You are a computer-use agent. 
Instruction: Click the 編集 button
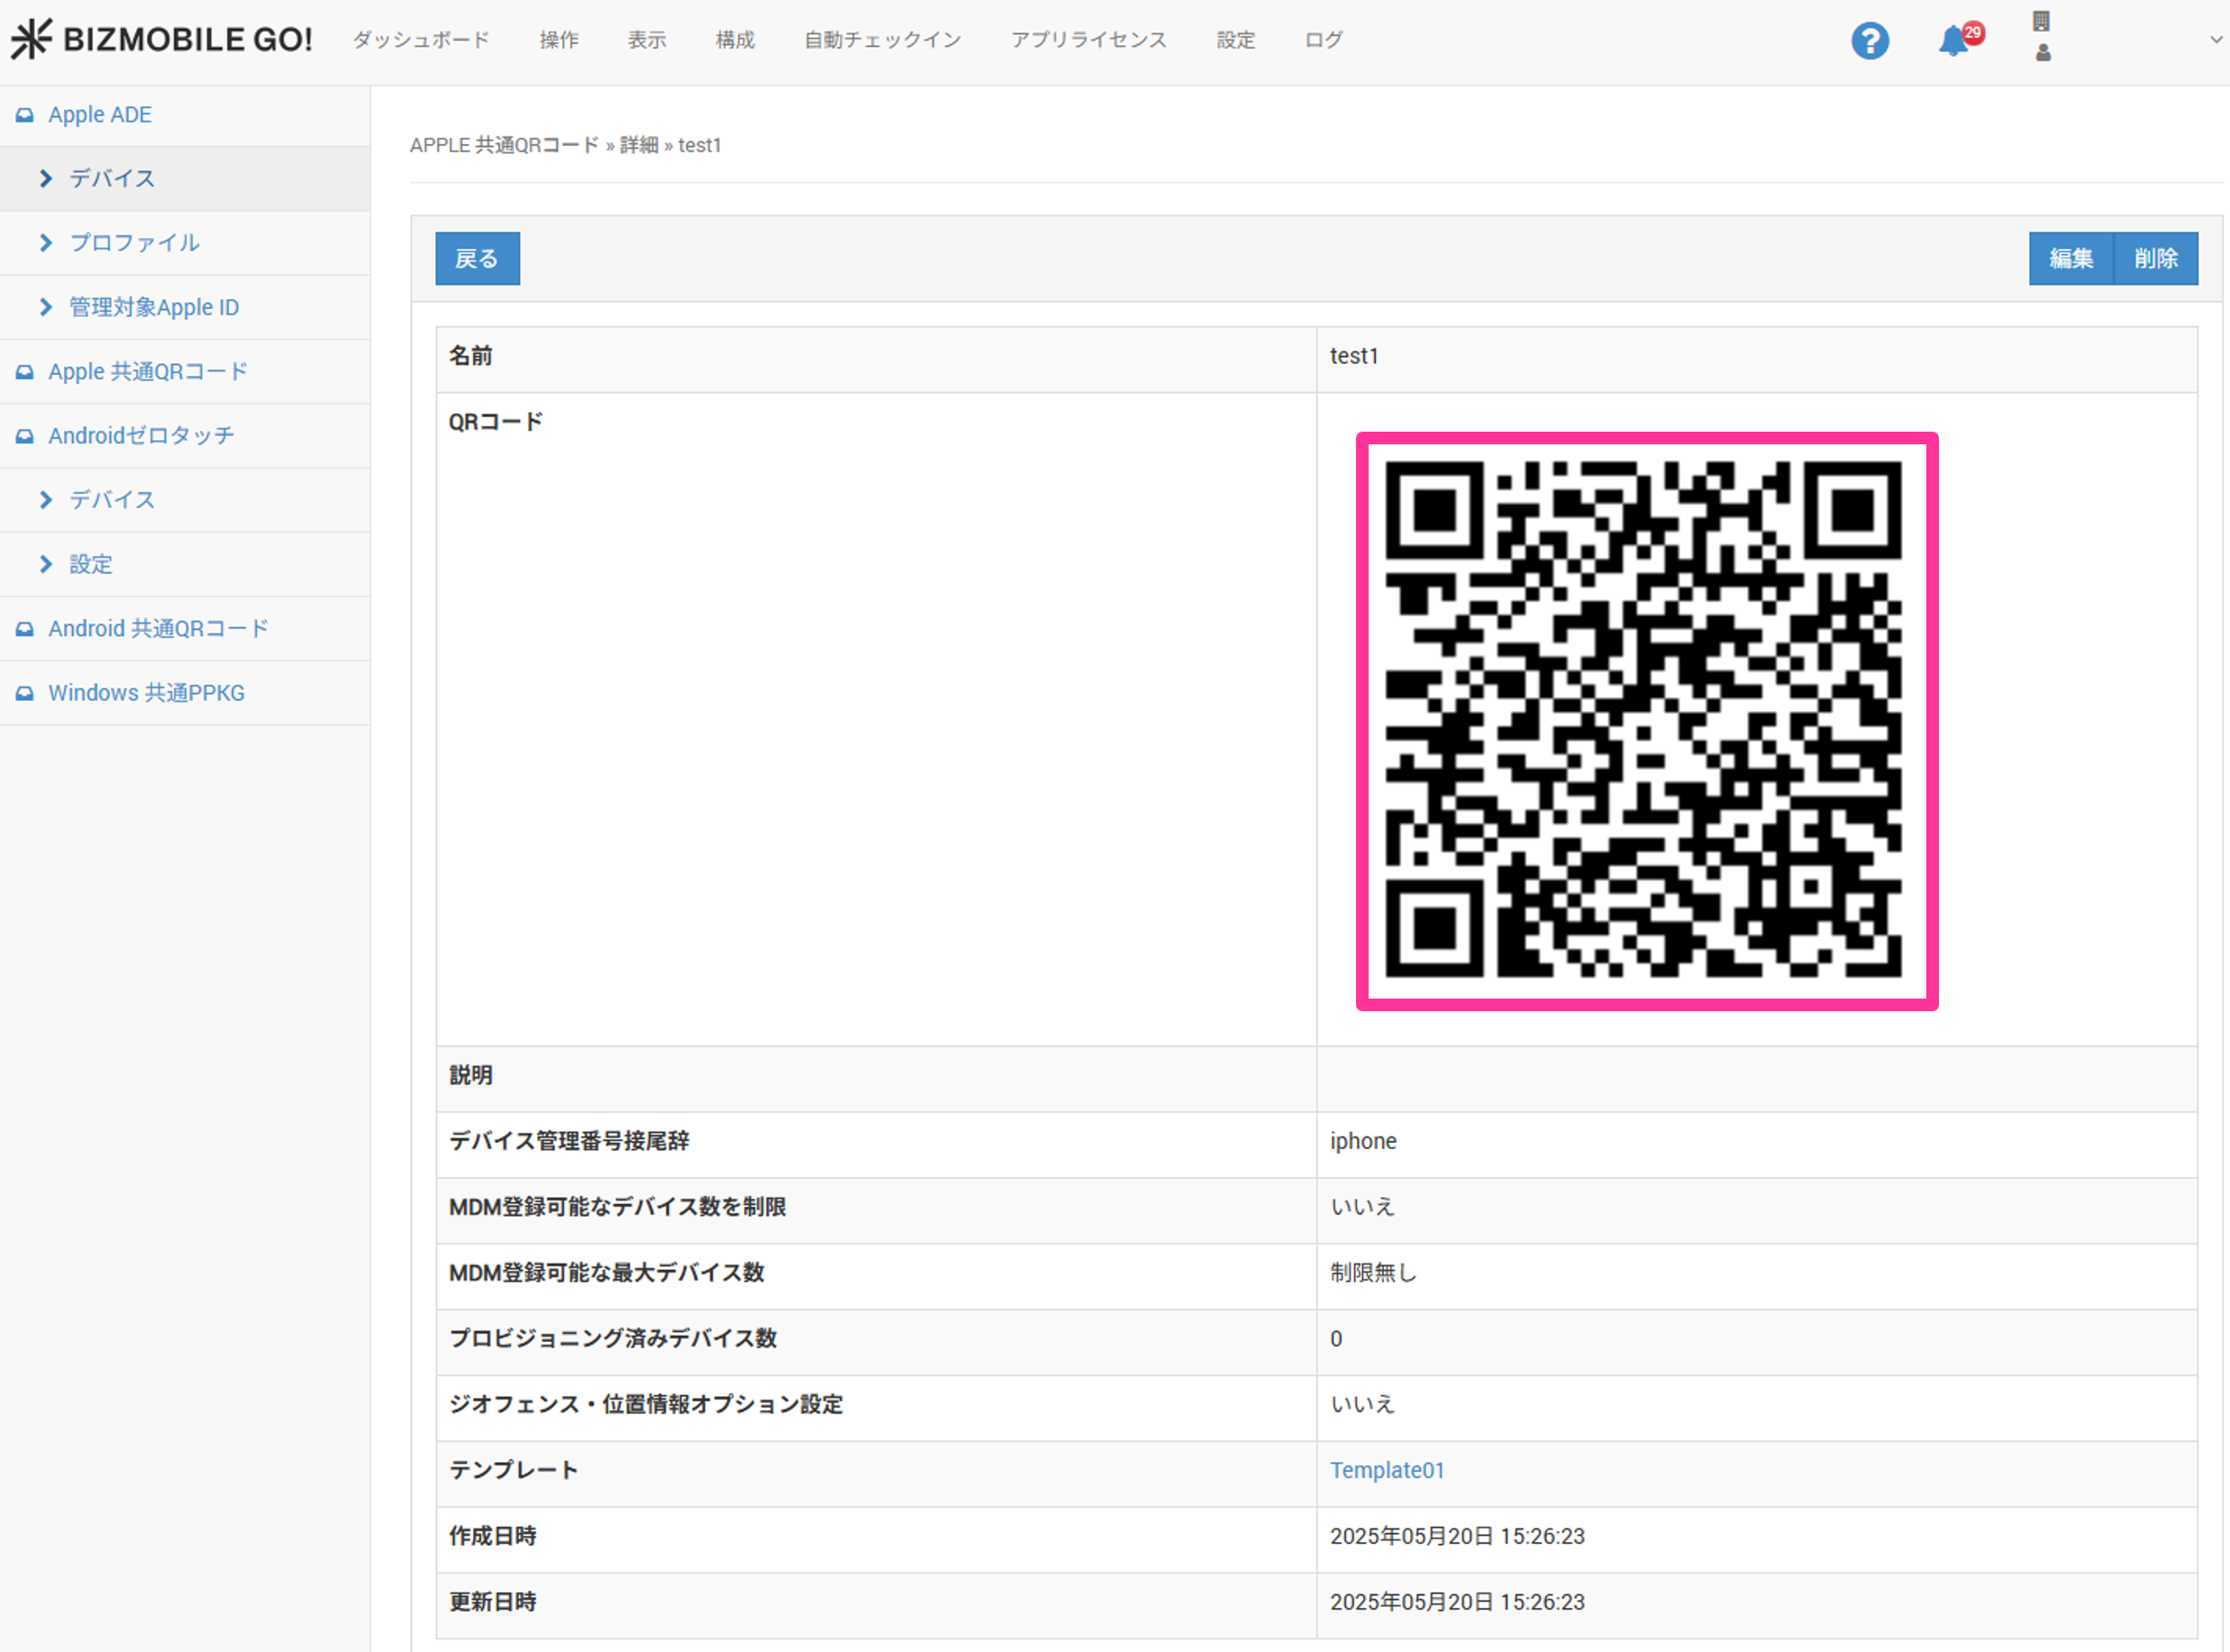(x=2071, y=259)
